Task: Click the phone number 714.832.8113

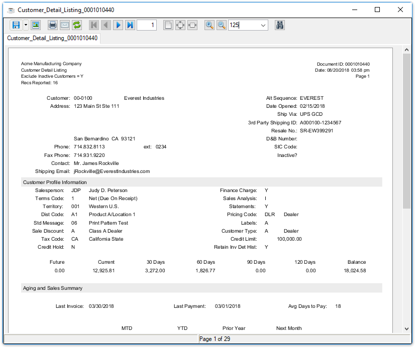Action: [89, 147]
